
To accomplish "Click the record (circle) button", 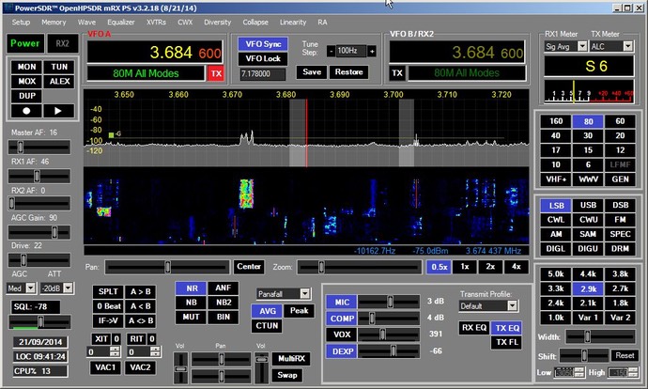I will point(26,111).
